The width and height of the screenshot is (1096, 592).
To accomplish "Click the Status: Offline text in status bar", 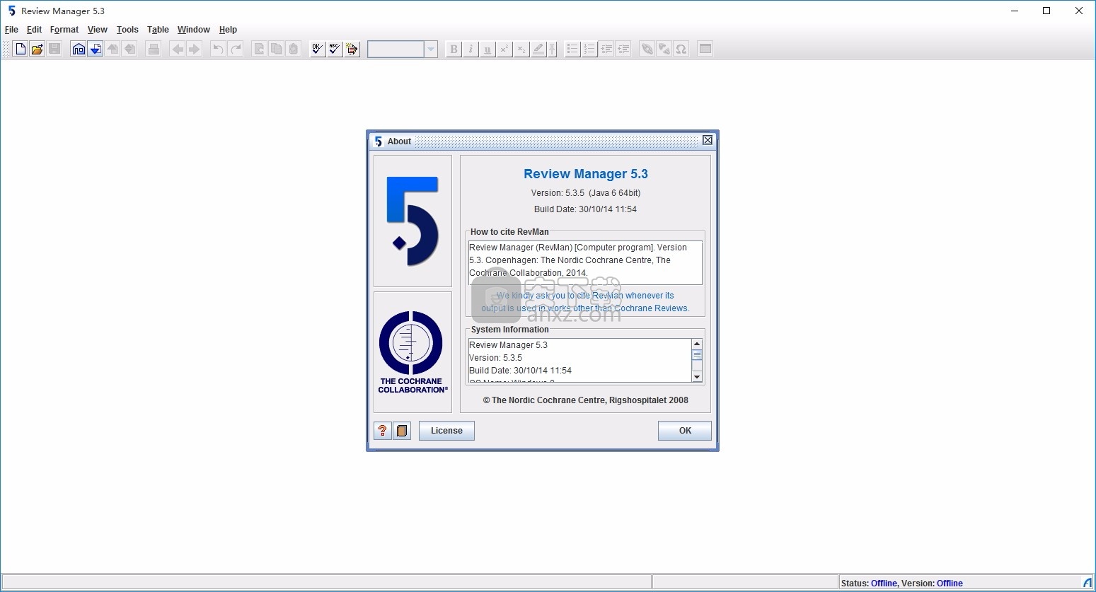I will point(869,584).
